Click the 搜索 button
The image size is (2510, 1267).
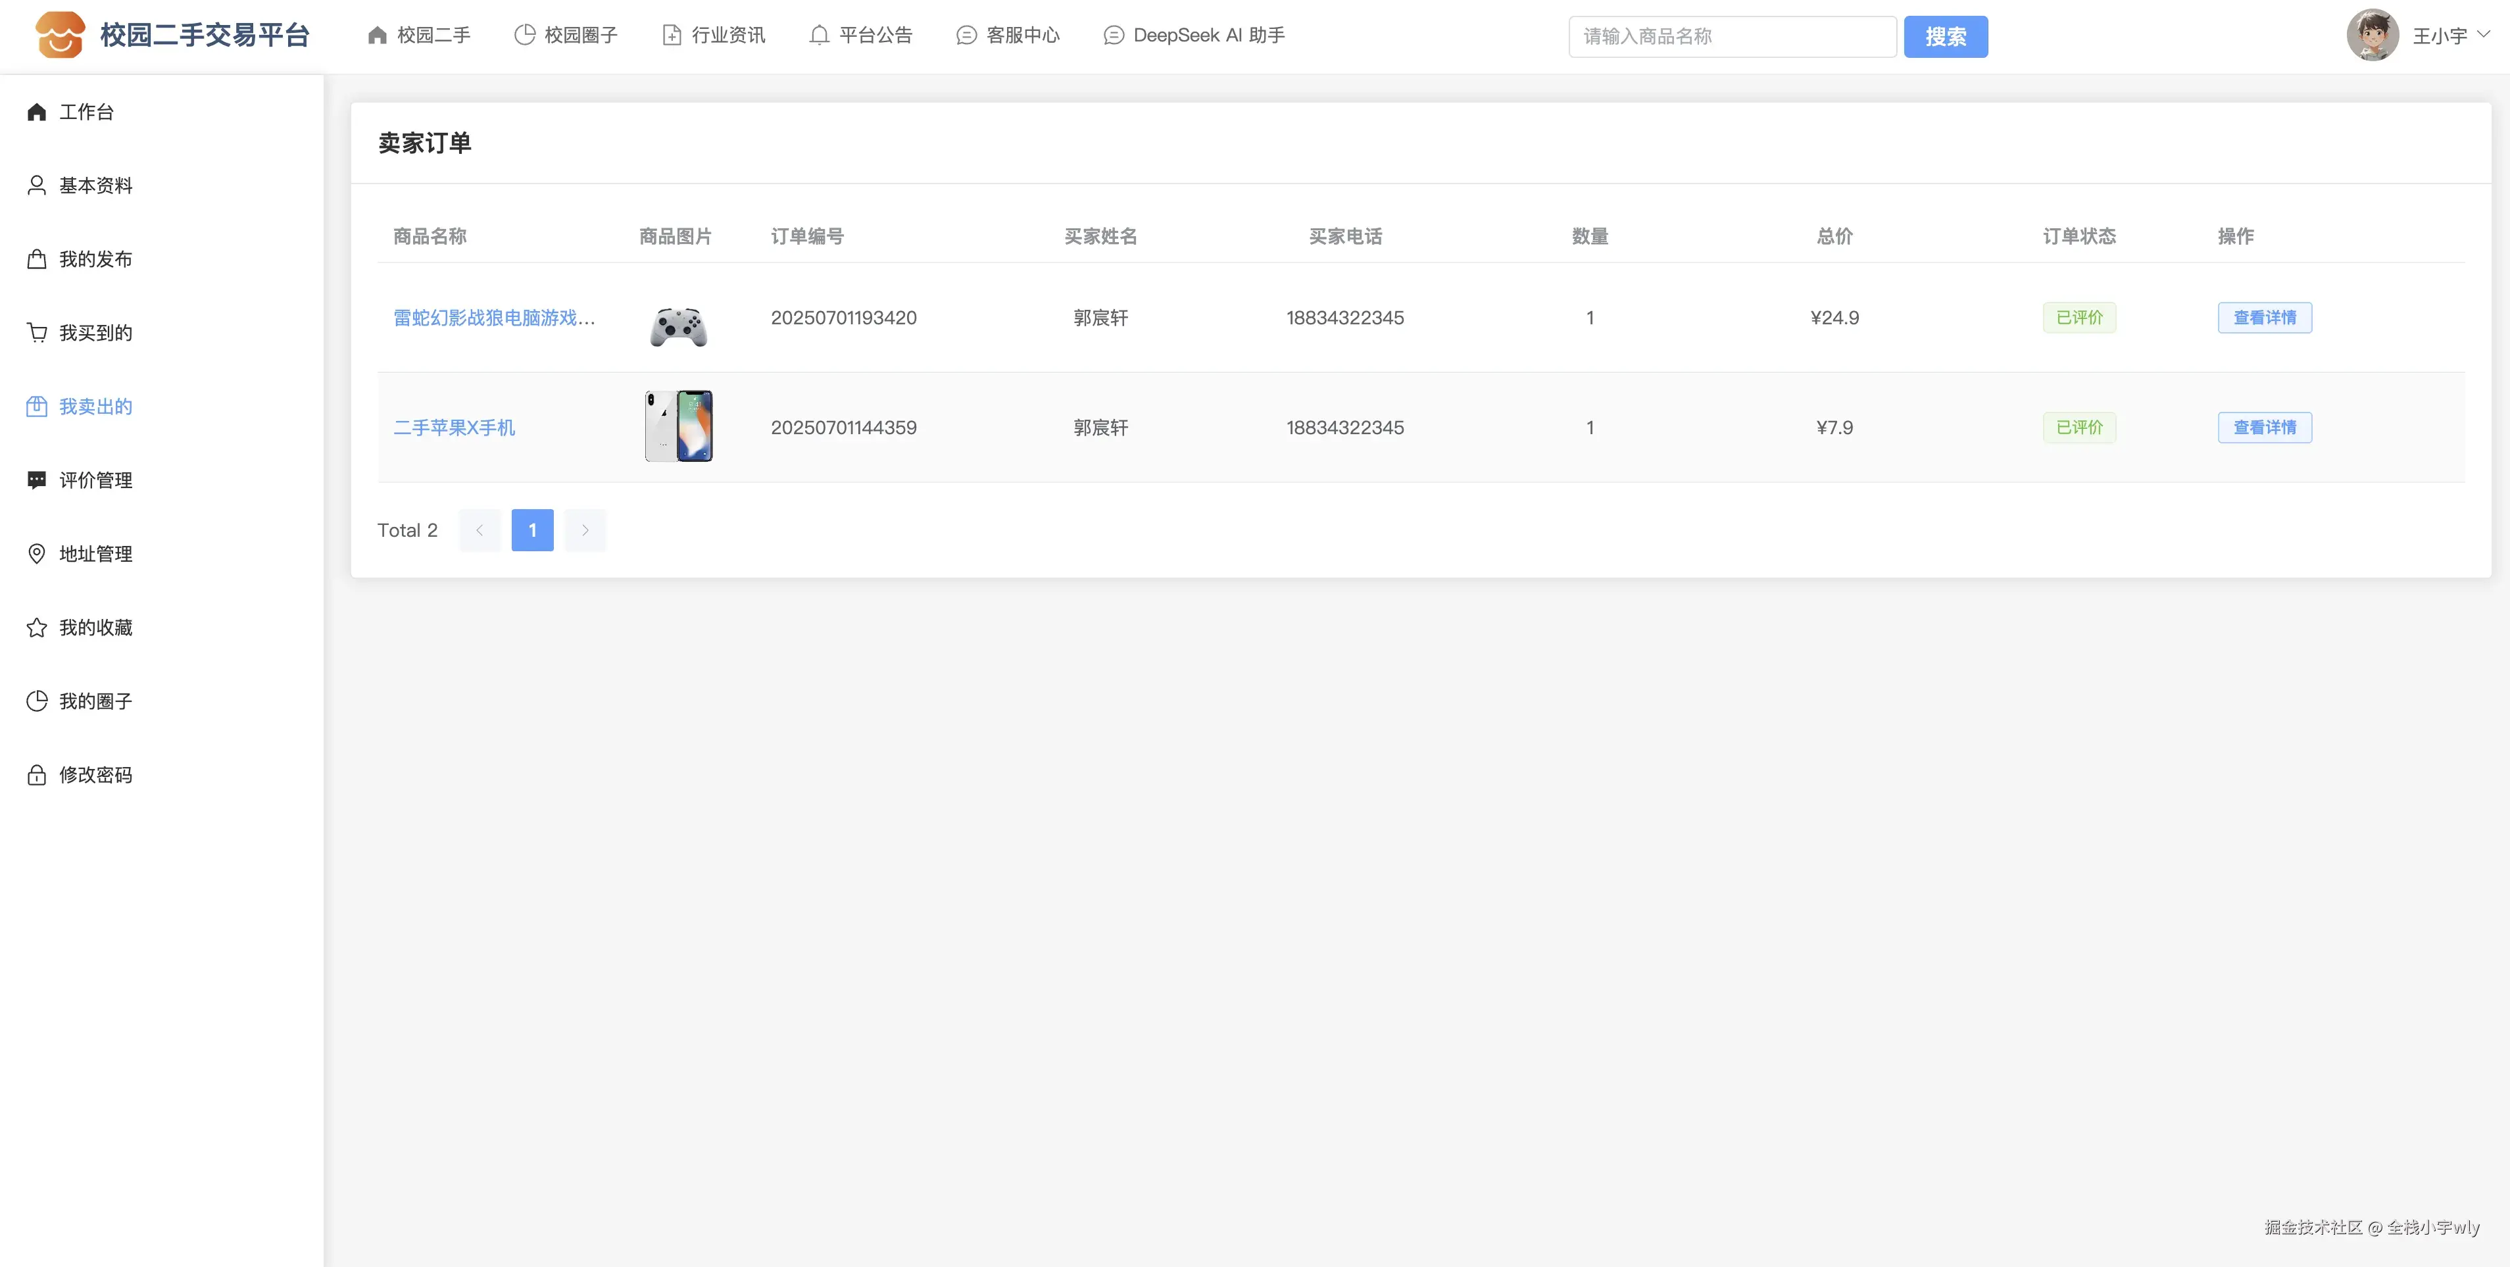1945,37
